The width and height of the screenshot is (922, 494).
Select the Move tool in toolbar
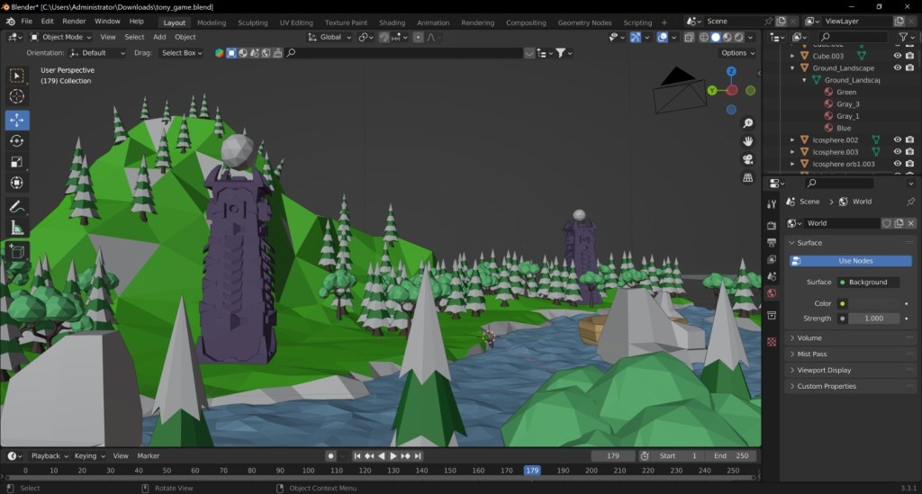[x=17, y=120]
